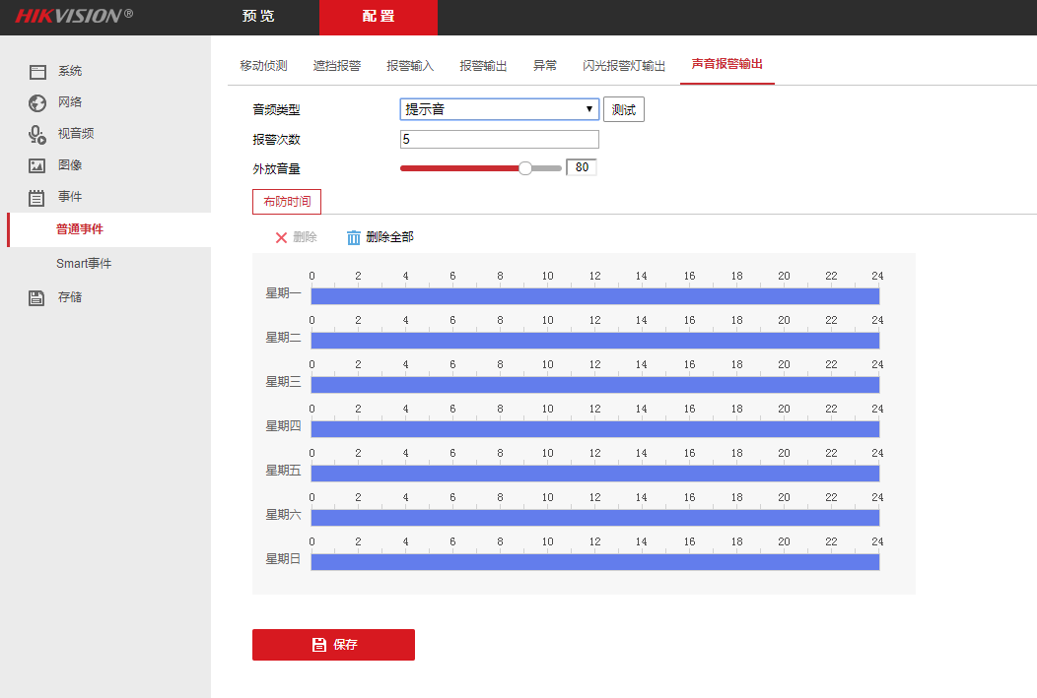Click the trash icon for 删除全部
Image resolution: width=1037 pixels, height=698 pixels.
(x=354, y=237)
